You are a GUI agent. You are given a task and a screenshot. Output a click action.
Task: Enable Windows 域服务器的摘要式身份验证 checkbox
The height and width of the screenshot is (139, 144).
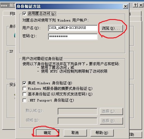coord(24,89)
